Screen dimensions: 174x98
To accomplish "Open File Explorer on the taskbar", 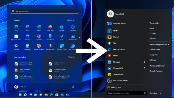I will 46,95.
